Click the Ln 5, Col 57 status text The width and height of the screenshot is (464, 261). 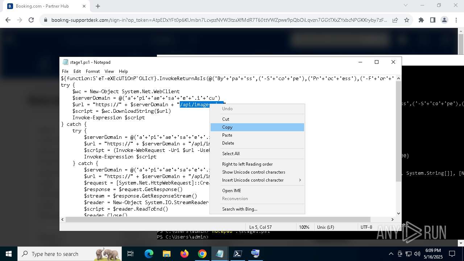[260, 227]
